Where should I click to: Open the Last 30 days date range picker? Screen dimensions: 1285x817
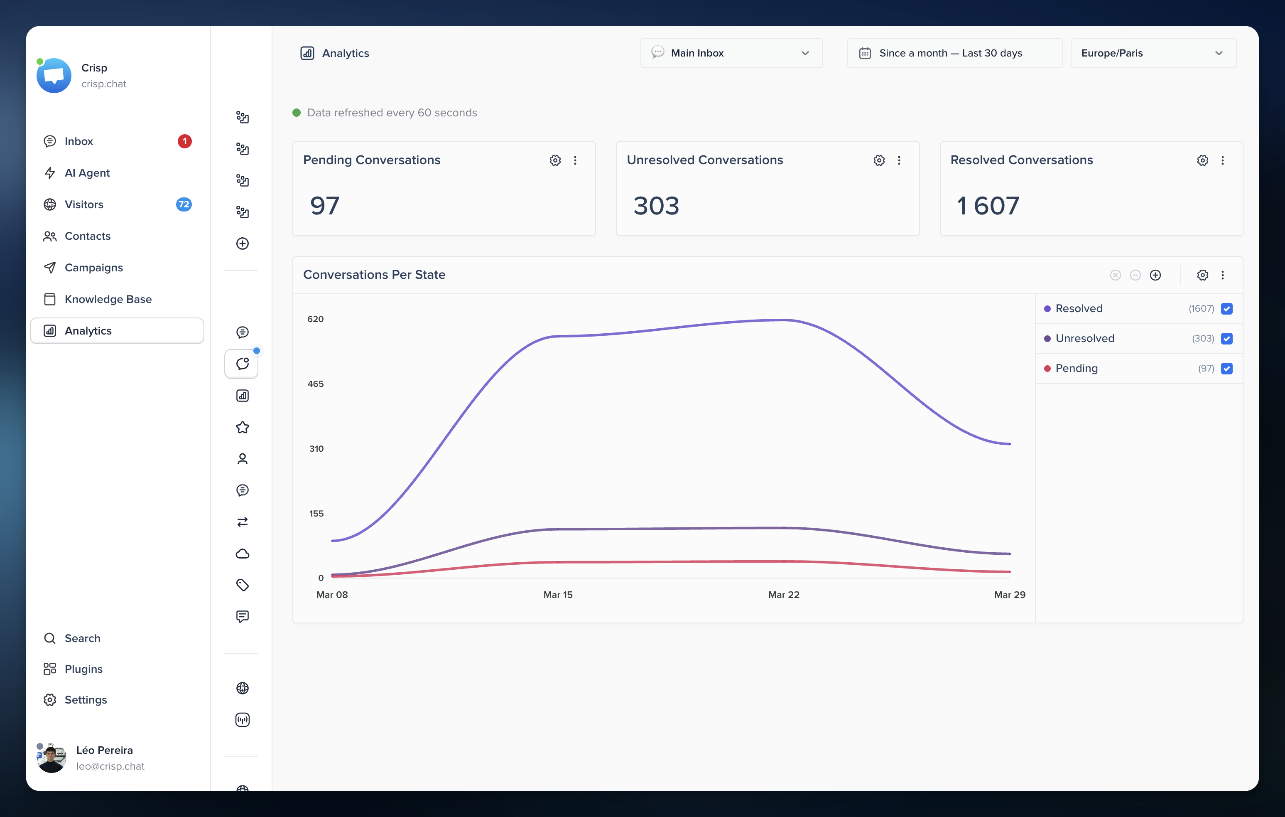pyautogui.click(x=954, y=53)
